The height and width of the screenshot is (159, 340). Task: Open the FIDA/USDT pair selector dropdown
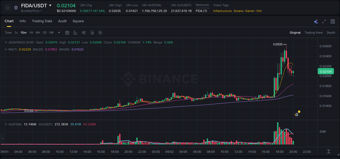(x=50, y=5)
